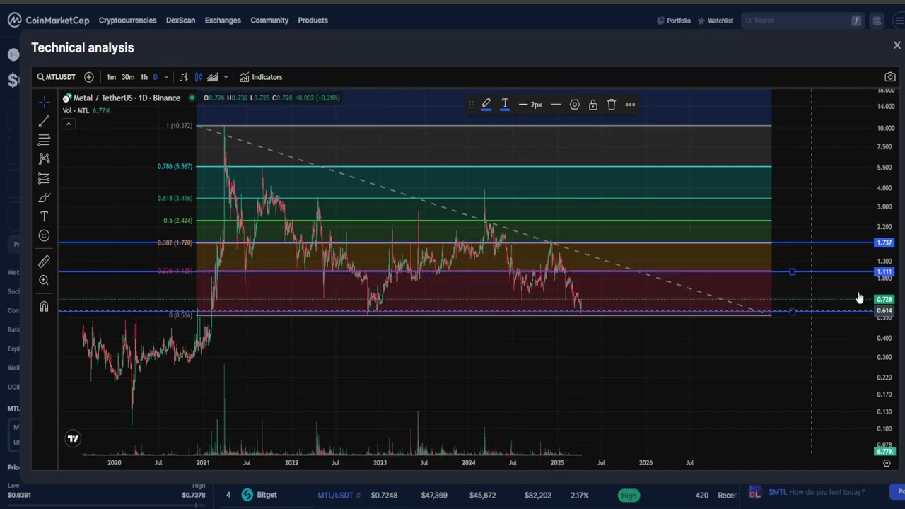Open the Products menu
The image size is (905, 509).
pos(313,21)
